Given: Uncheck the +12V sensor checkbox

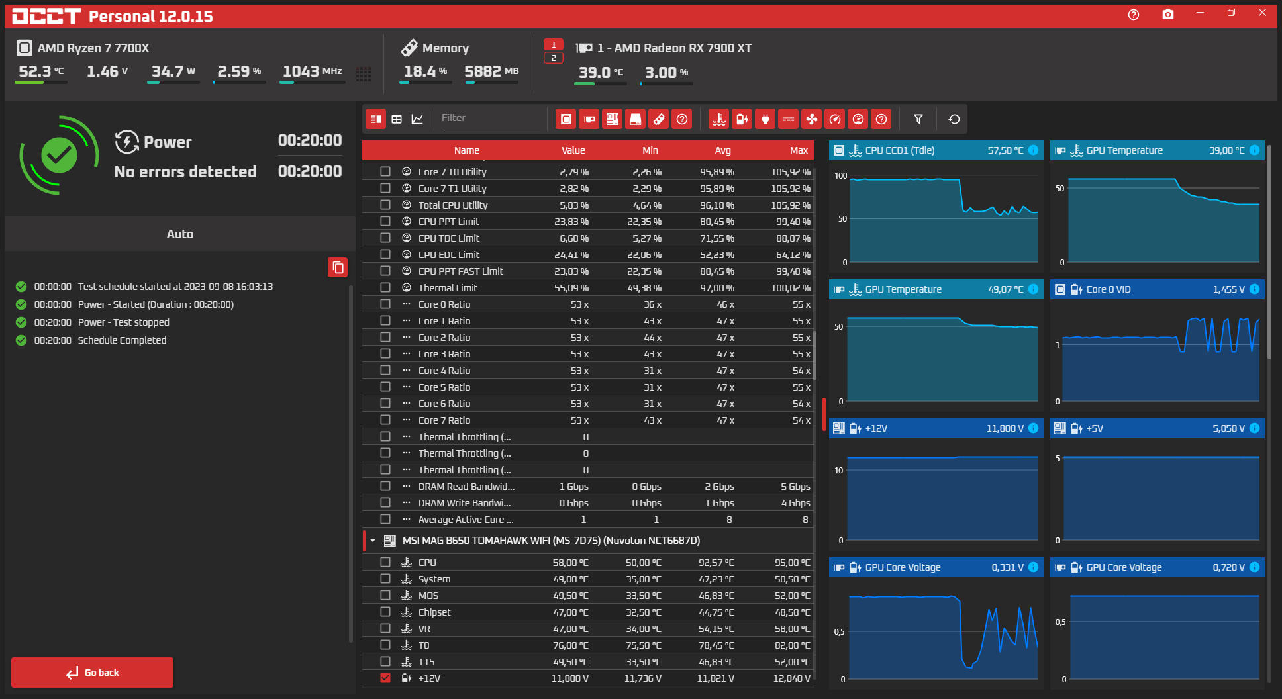Looking at the screenshot, I should point(385,678).
